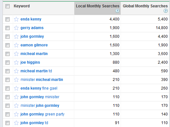Viewport: 170px width, 127px height.
Task: Open the joe higgins keyword link
Action: pos(30,62)
